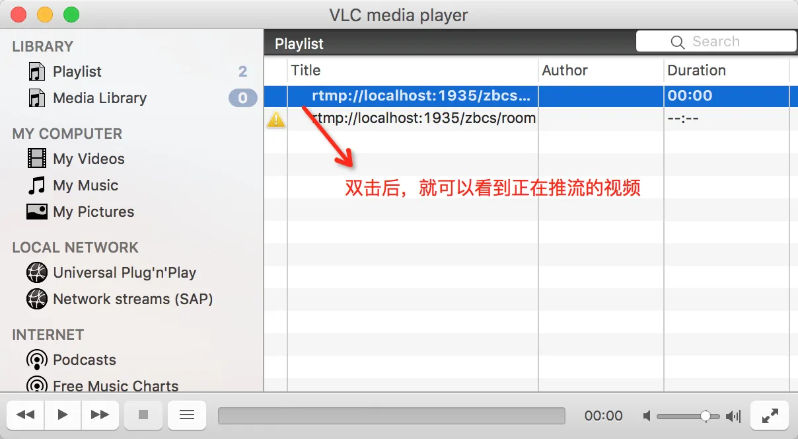Click the Play button in the controls

(63, 415)
